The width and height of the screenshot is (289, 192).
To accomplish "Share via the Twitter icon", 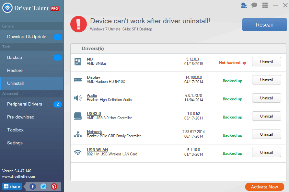I will 43,186.
